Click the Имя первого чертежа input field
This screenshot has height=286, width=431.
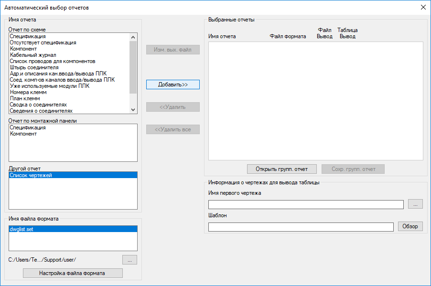[x=306, y=204]
